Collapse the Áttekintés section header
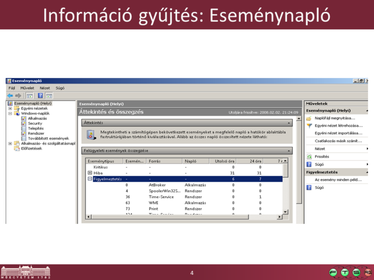The height and width of the screenshot is (280, 374). tap(289, 123)
